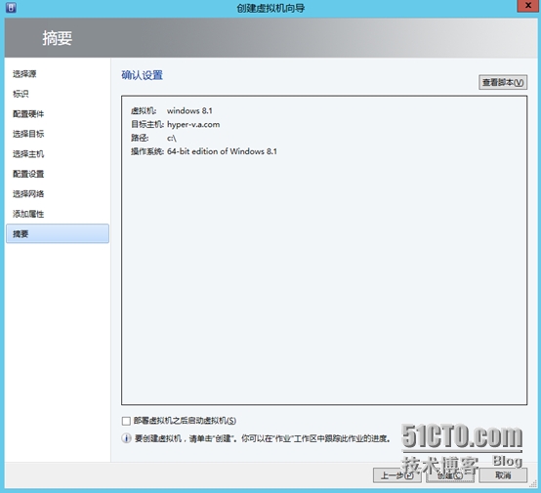Click the 'hyper-v.a.com' target host value
The width and height of the screenshot is (541, 493).
pyautogui.click(x=193, y=124)
